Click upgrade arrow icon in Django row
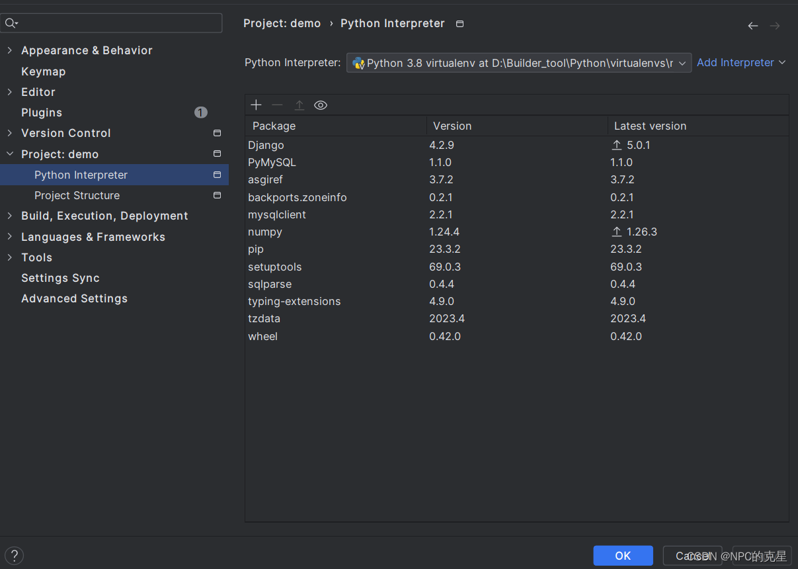 click(x=617, y=145)
